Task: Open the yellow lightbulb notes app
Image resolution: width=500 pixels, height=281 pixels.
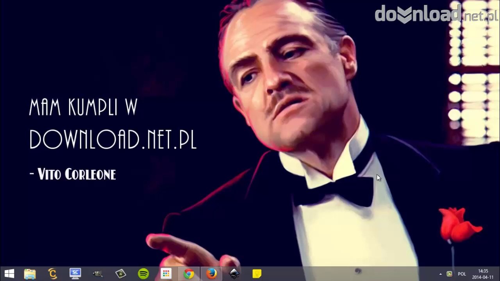Action: click(257, 274)
